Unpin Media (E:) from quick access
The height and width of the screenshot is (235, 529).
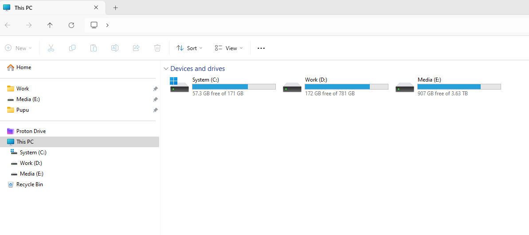point(155,99)
